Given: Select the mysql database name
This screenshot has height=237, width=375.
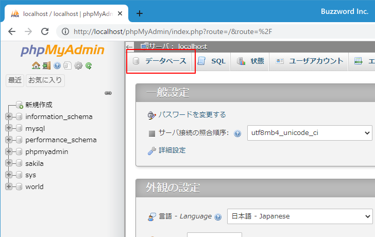Looking at the screenshot, I should 35,128.
